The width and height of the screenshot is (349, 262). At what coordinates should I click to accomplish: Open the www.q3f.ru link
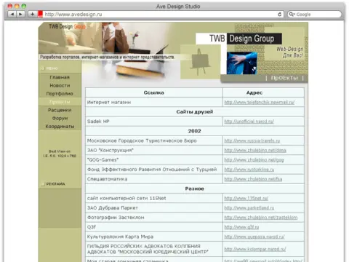[x=241, y=227]
